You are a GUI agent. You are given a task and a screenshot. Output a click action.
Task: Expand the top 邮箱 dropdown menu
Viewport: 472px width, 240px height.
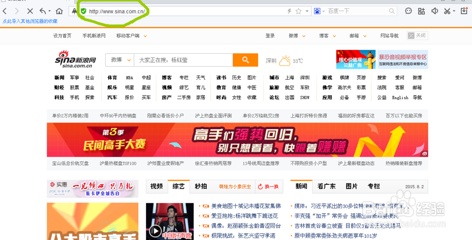click(358, 36)
